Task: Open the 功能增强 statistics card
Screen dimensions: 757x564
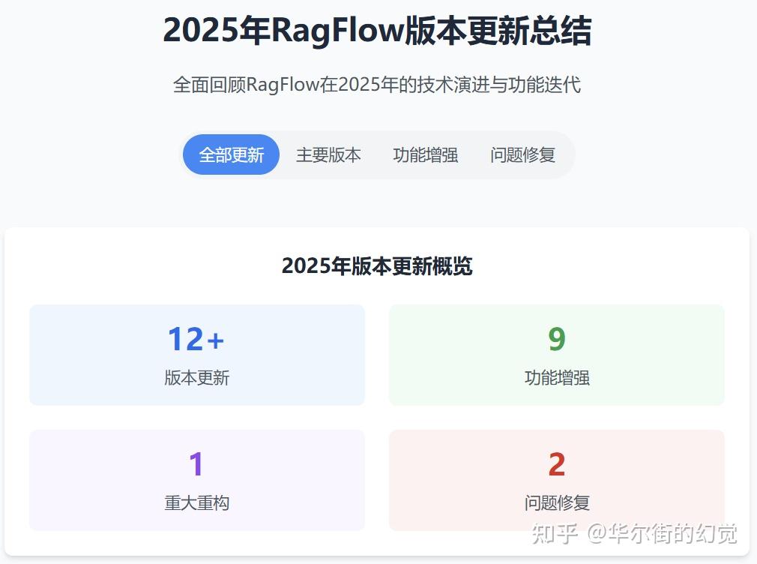Action: (556, 354)
